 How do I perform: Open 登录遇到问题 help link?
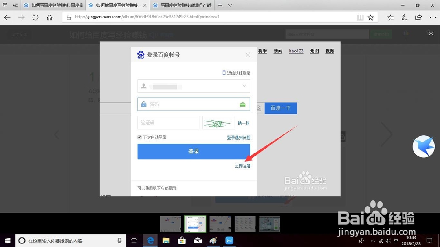pos(239,138)
